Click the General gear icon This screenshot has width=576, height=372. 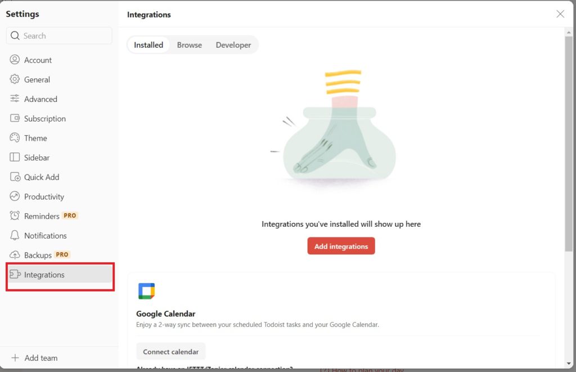[x=15, y=79]
